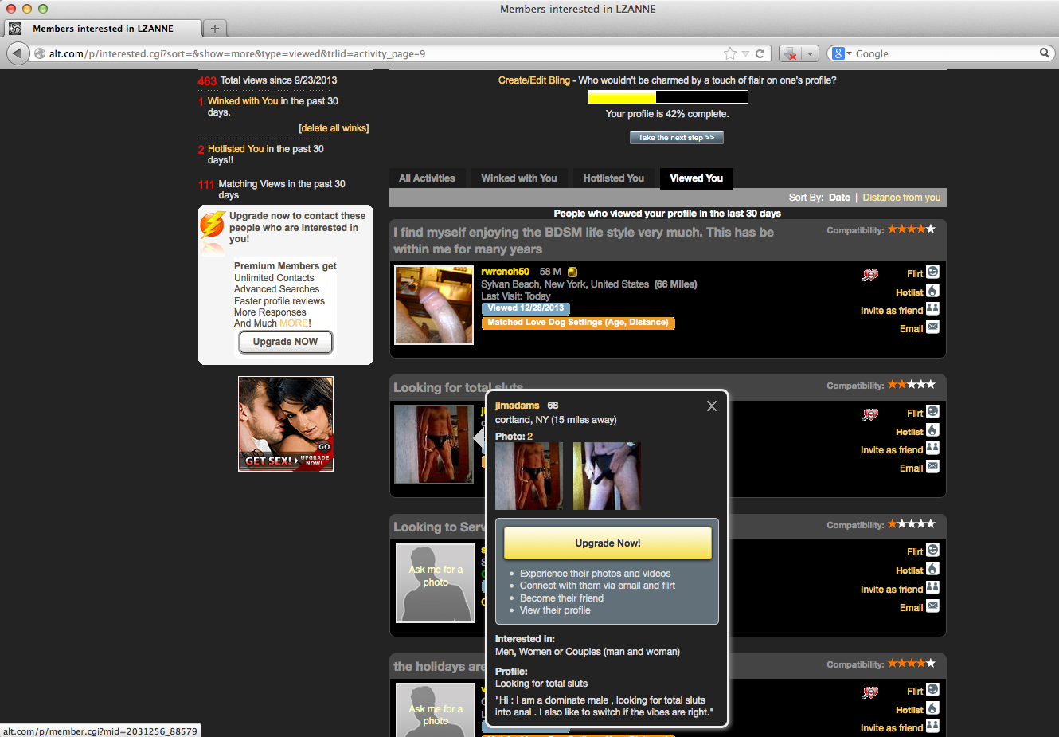Click the cupid heart icon beside Flirt
This screenshot has height=737, width=1059.
[x=870, y=274]
